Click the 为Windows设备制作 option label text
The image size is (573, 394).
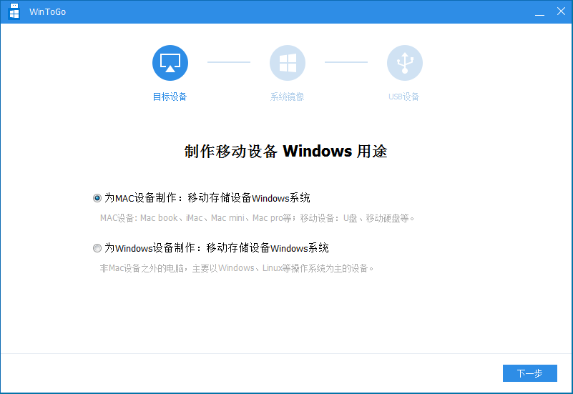[217, 248]
